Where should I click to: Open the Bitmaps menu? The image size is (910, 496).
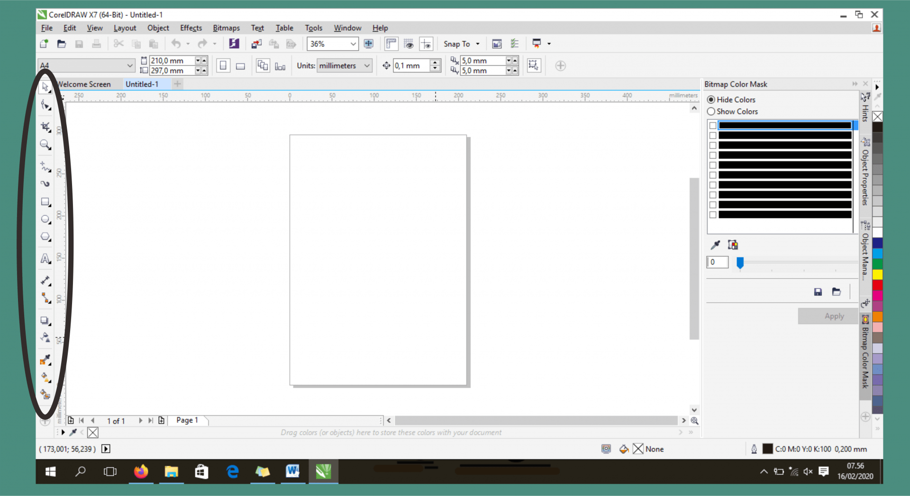226,27
